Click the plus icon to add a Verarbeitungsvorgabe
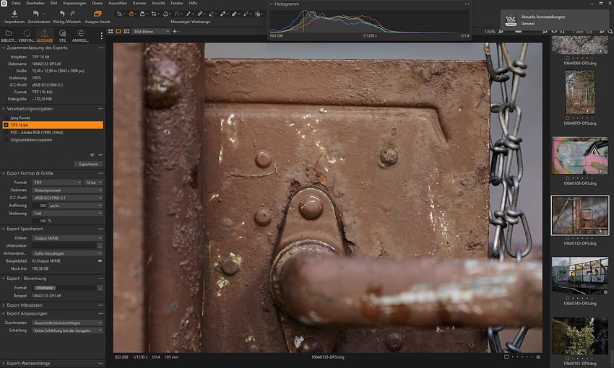Screen dimensions: 614x368 92,154
